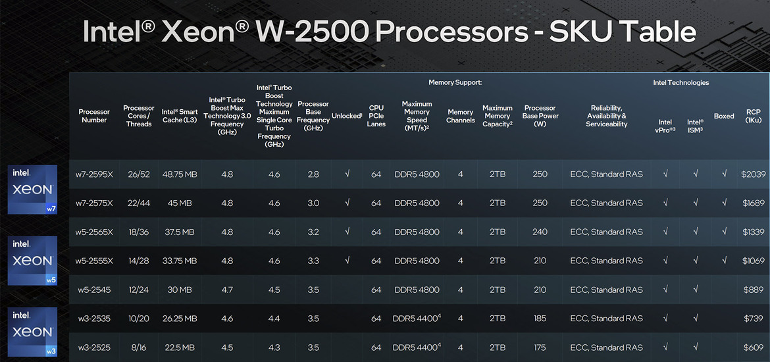
Task: Select the w7-2575X processor number
Action: [x=94, y=203]
